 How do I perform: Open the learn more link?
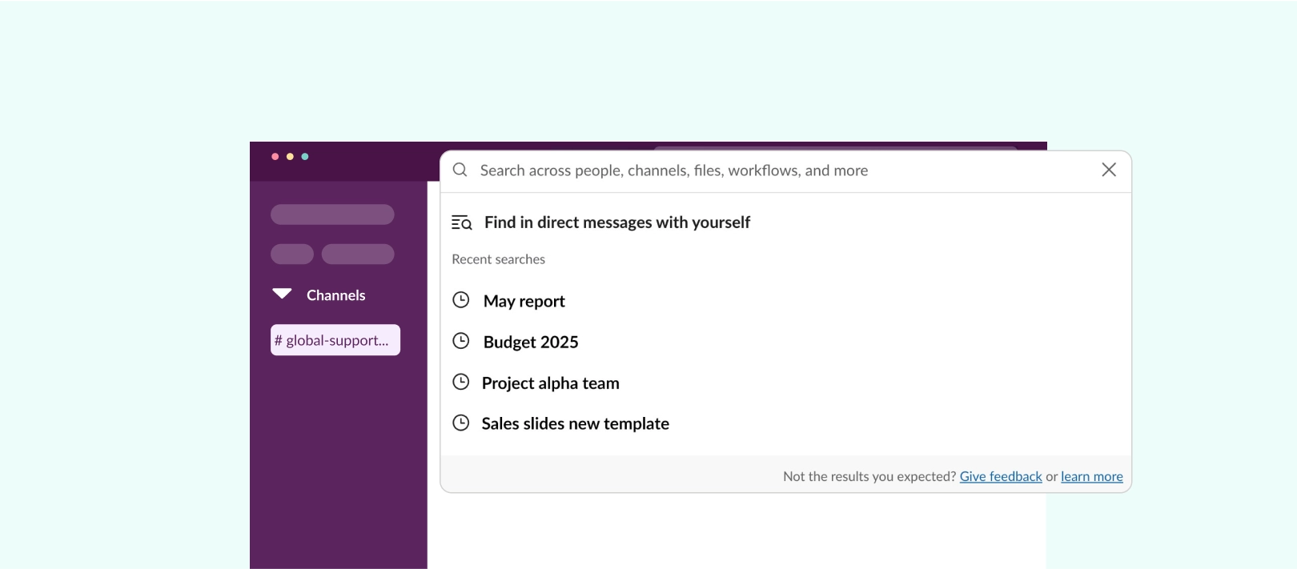point(1091,477)
